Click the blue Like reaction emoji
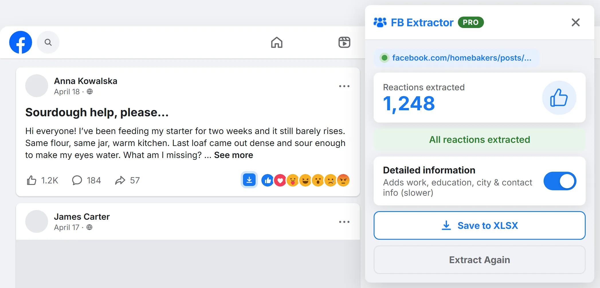600x288 pixels. click(267, 180)
